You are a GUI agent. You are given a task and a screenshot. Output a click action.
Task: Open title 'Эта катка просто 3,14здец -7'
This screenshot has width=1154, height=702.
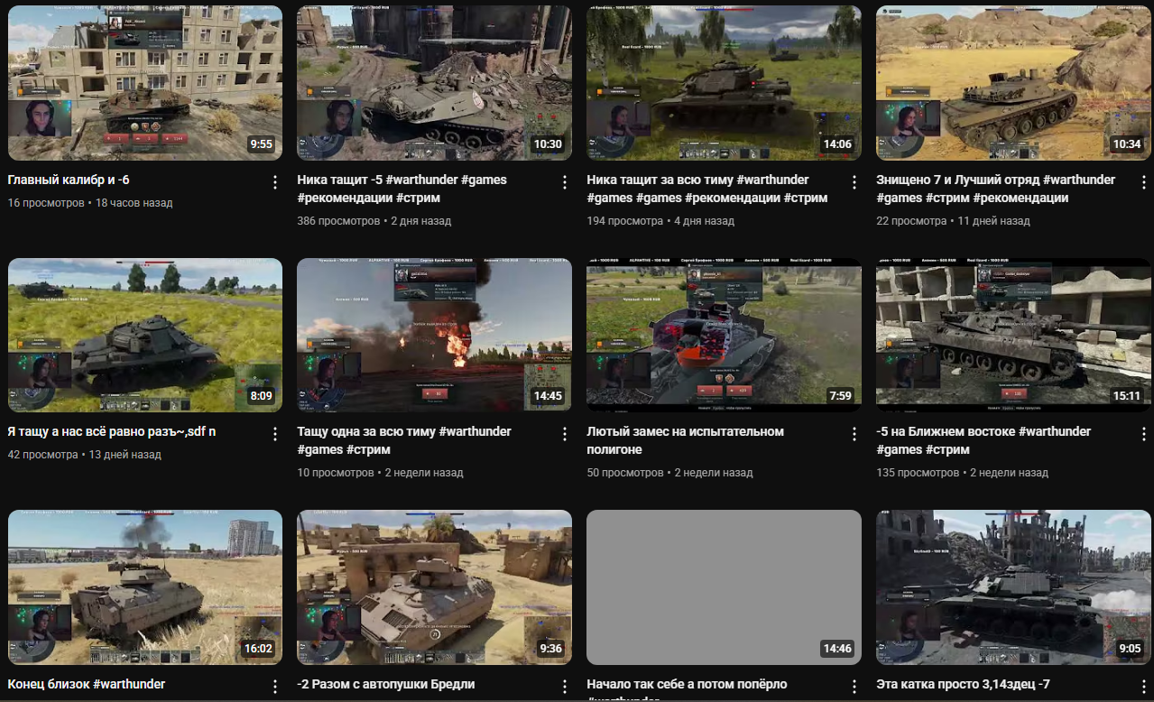[964, 684]
